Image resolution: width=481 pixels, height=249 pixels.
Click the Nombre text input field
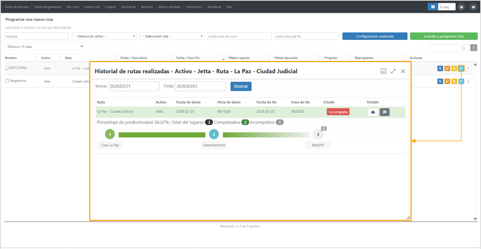tap(37, 36)
